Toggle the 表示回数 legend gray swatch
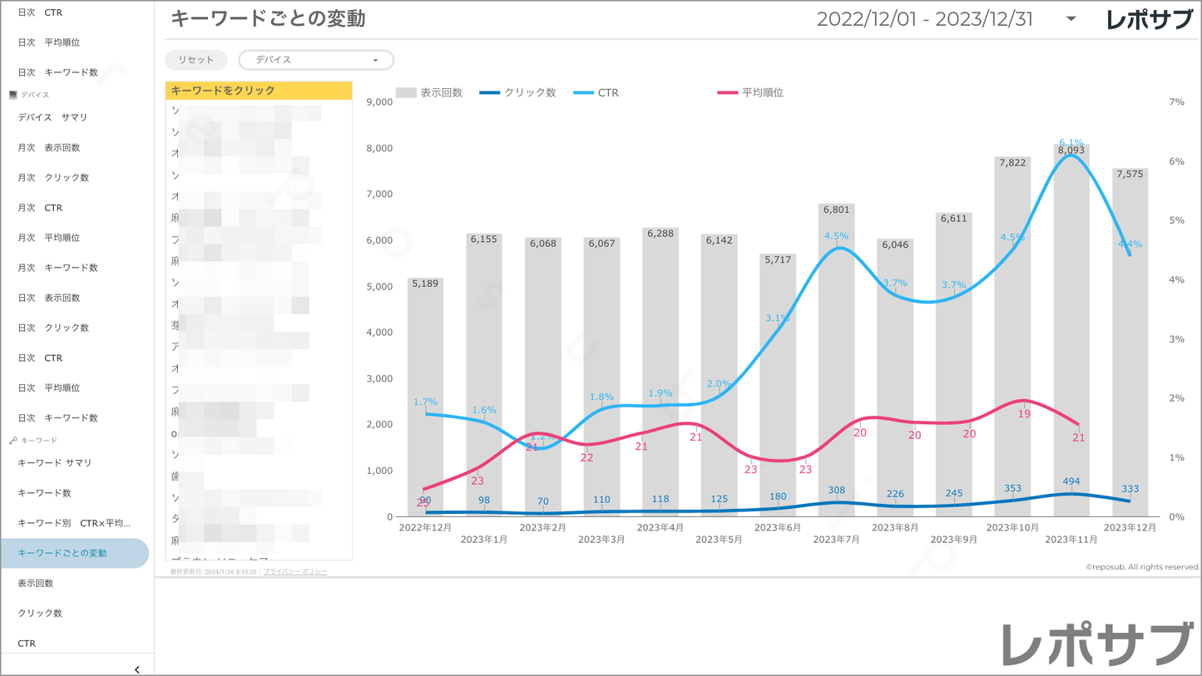The height and width of the screenshot is (676, 1202). pos(406,93)
